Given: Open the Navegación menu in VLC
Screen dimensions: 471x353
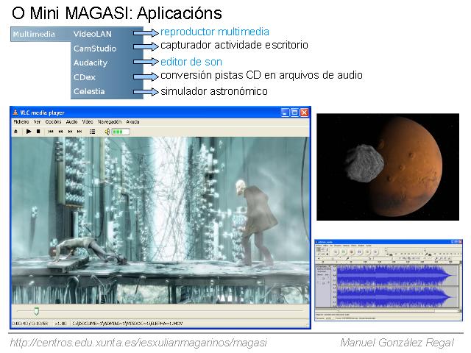Looking at the screenshot, I should click(x=109, y=121).
